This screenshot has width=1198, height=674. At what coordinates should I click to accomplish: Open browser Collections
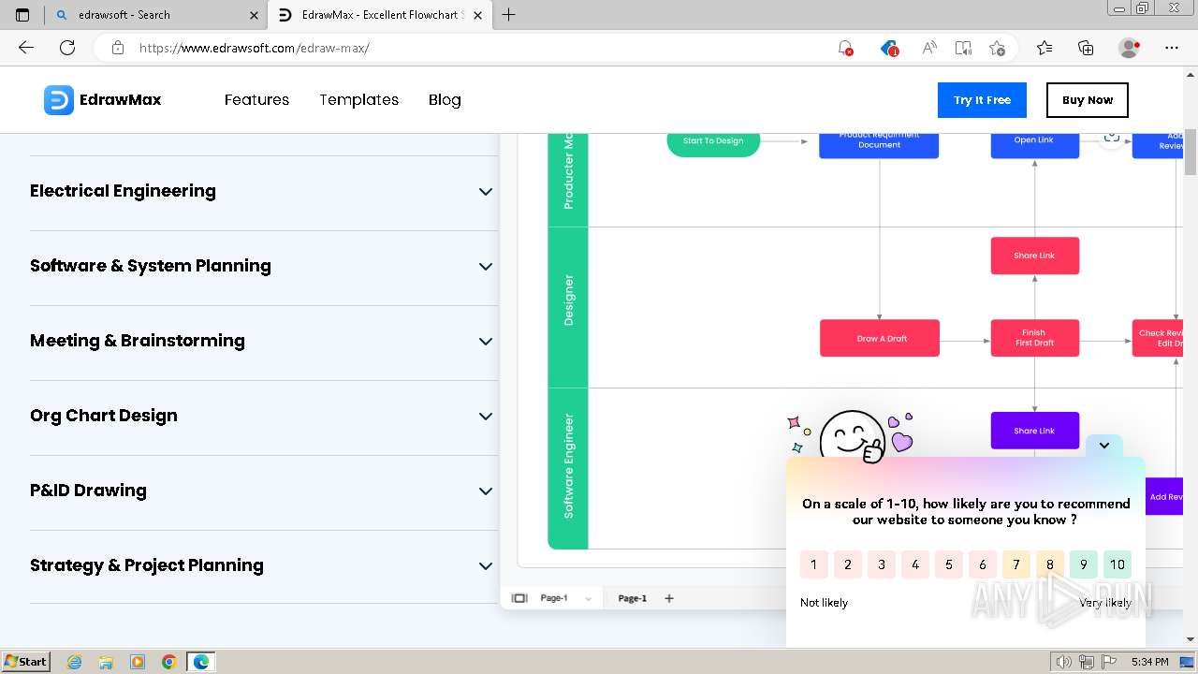(x=1086, y=48)
